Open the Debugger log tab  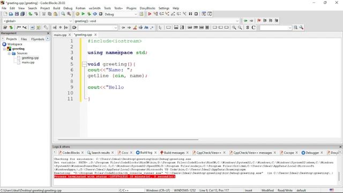click(x=312, y=153)
